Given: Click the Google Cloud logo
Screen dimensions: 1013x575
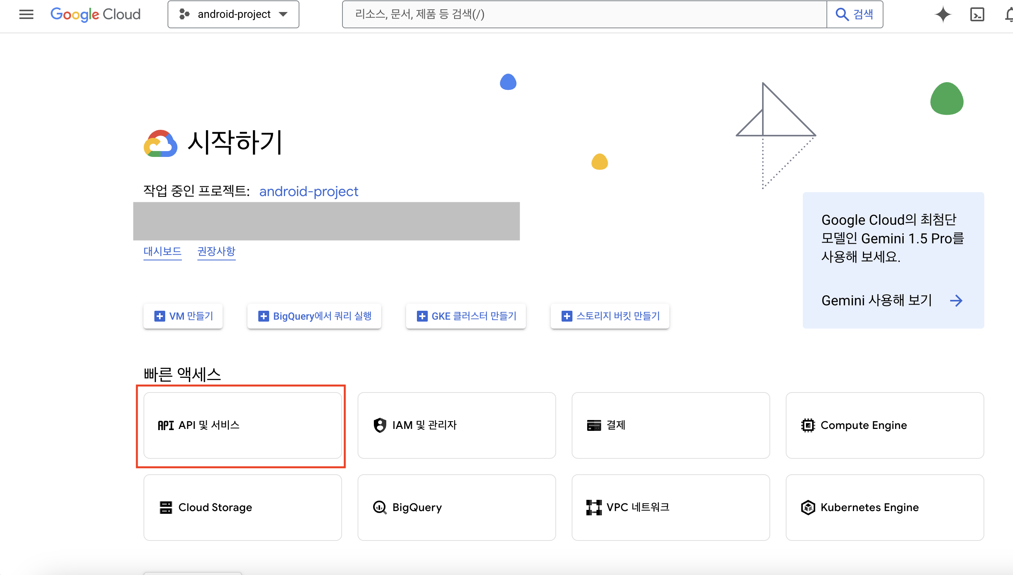Looking at the screenshot, I should click(95, 15).
